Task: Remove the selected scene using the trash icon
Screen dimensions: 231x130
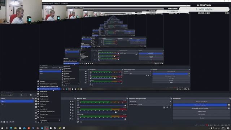Action: (4, 122)
